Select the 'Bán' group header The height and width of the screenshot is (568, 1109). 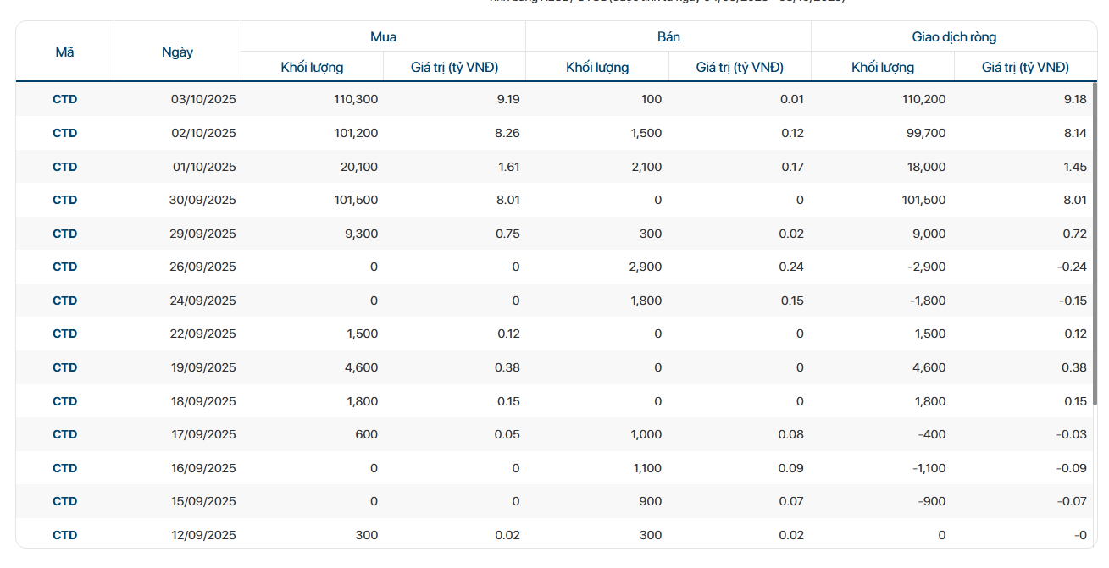(x=668, y=36)
